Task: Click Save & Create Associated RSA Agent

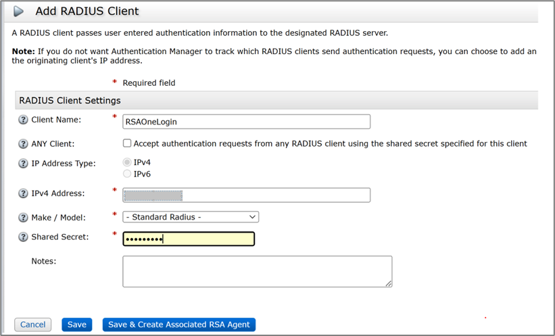Action: tap(178, 325)
